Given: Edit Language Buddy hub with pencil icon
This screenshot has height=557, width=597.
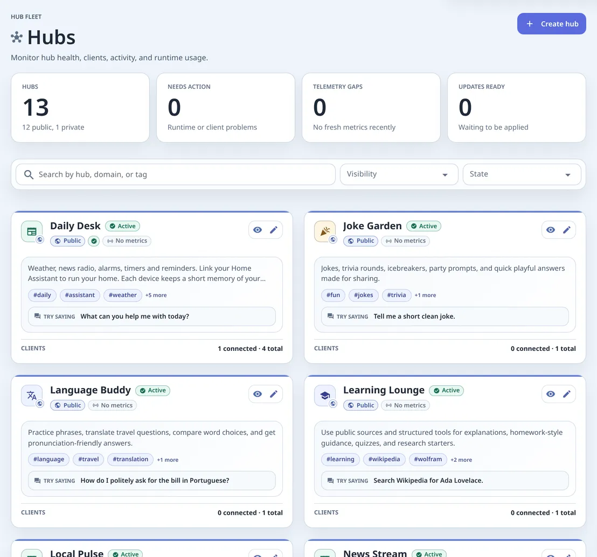Looking at the screenshot, I should coord(274,394).
